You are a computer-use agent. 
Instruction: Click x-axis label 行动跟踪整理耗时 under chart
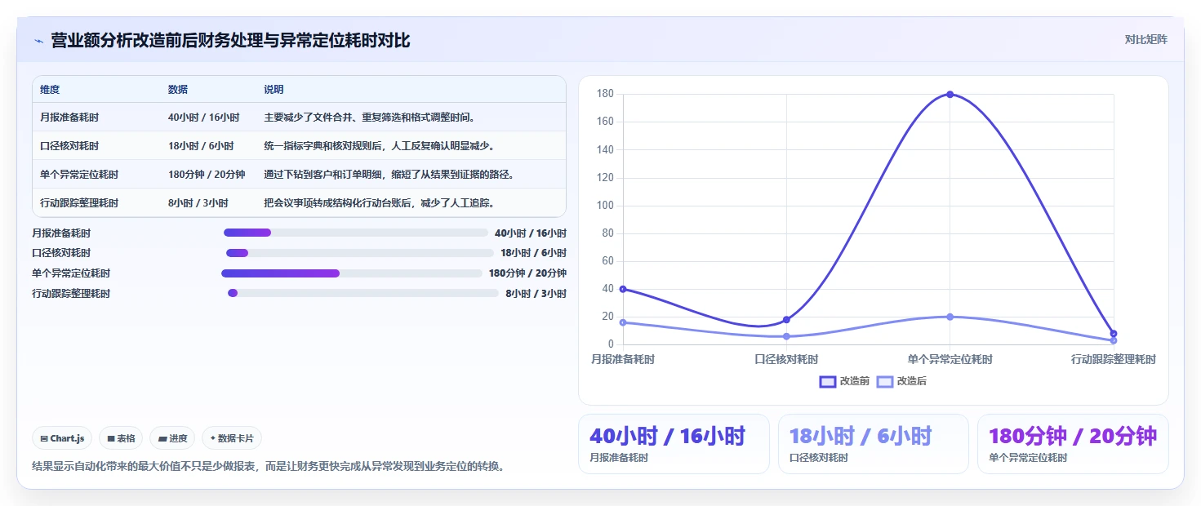[x=1113, y=359]
